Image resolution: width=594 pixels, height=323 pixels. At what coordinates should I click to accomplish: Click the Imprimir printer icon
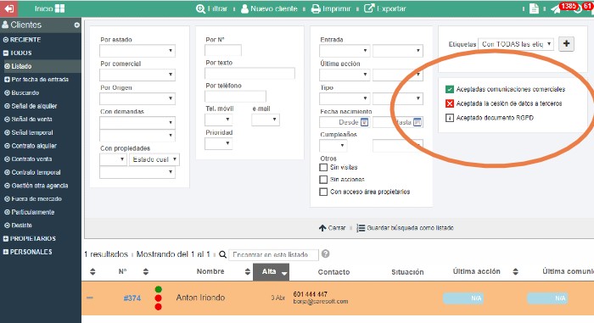coord(316,8)
